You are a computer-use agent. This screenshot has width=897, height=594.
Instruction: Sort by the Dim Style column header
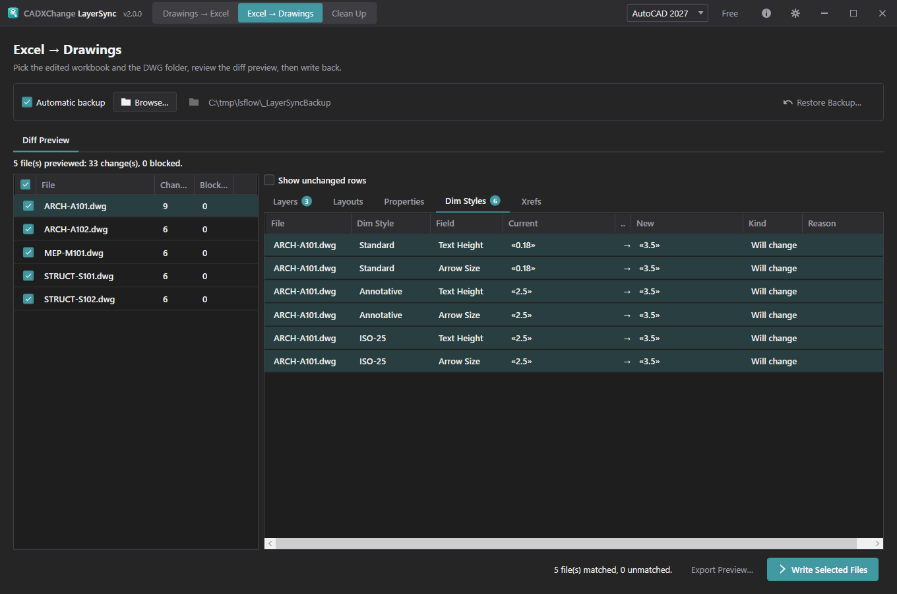[x=390, y=223]
